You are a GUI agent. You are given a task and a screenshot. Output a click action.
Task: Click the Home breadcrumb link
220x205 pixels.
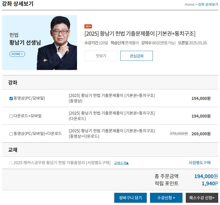coord(189,4)
